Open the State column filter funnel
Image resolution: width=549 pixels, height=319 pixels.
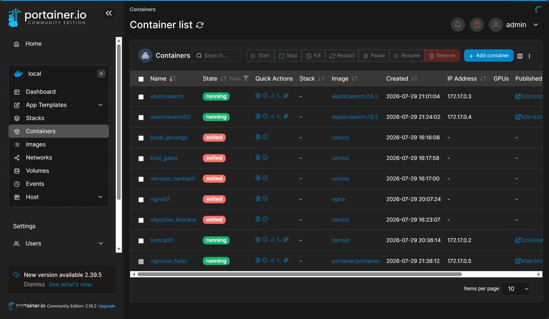[x=246, y=78]
